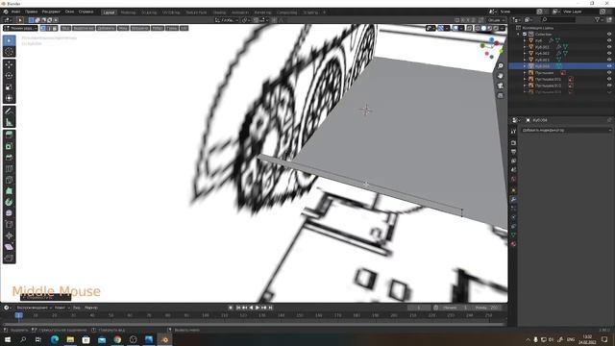The height and width of the screenshot is (346, 615).
Task: Select the Shear tool
Action: tap(9, 247)
